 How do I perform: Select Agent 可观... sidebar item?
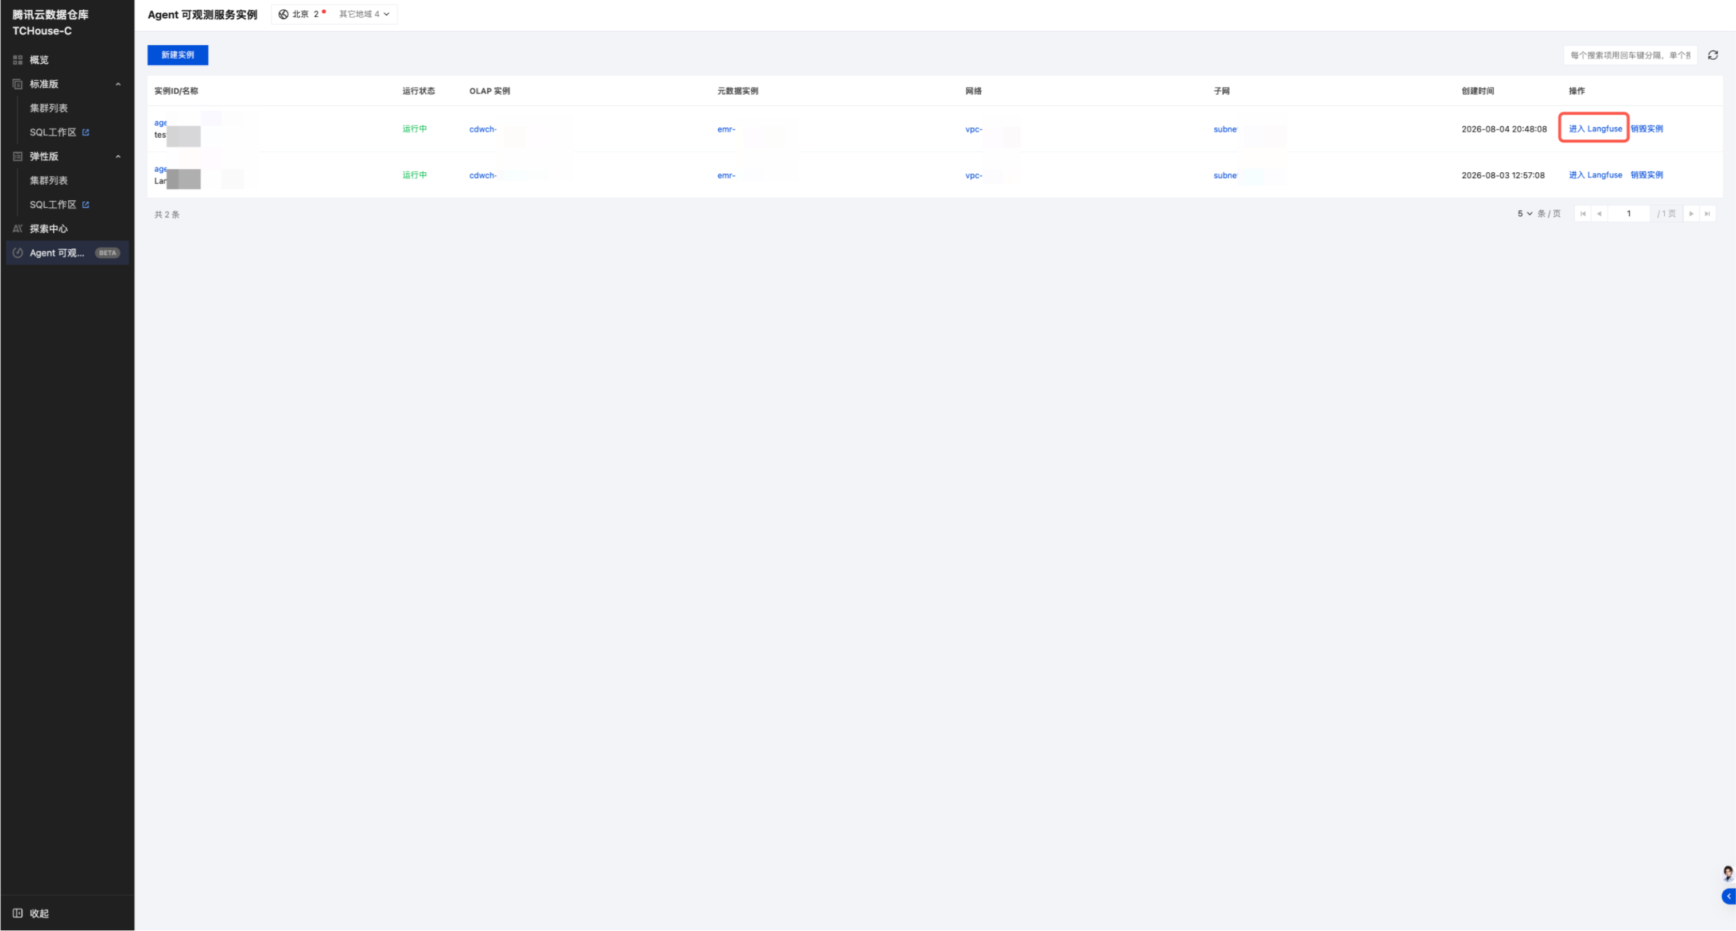tap(67, 253)
